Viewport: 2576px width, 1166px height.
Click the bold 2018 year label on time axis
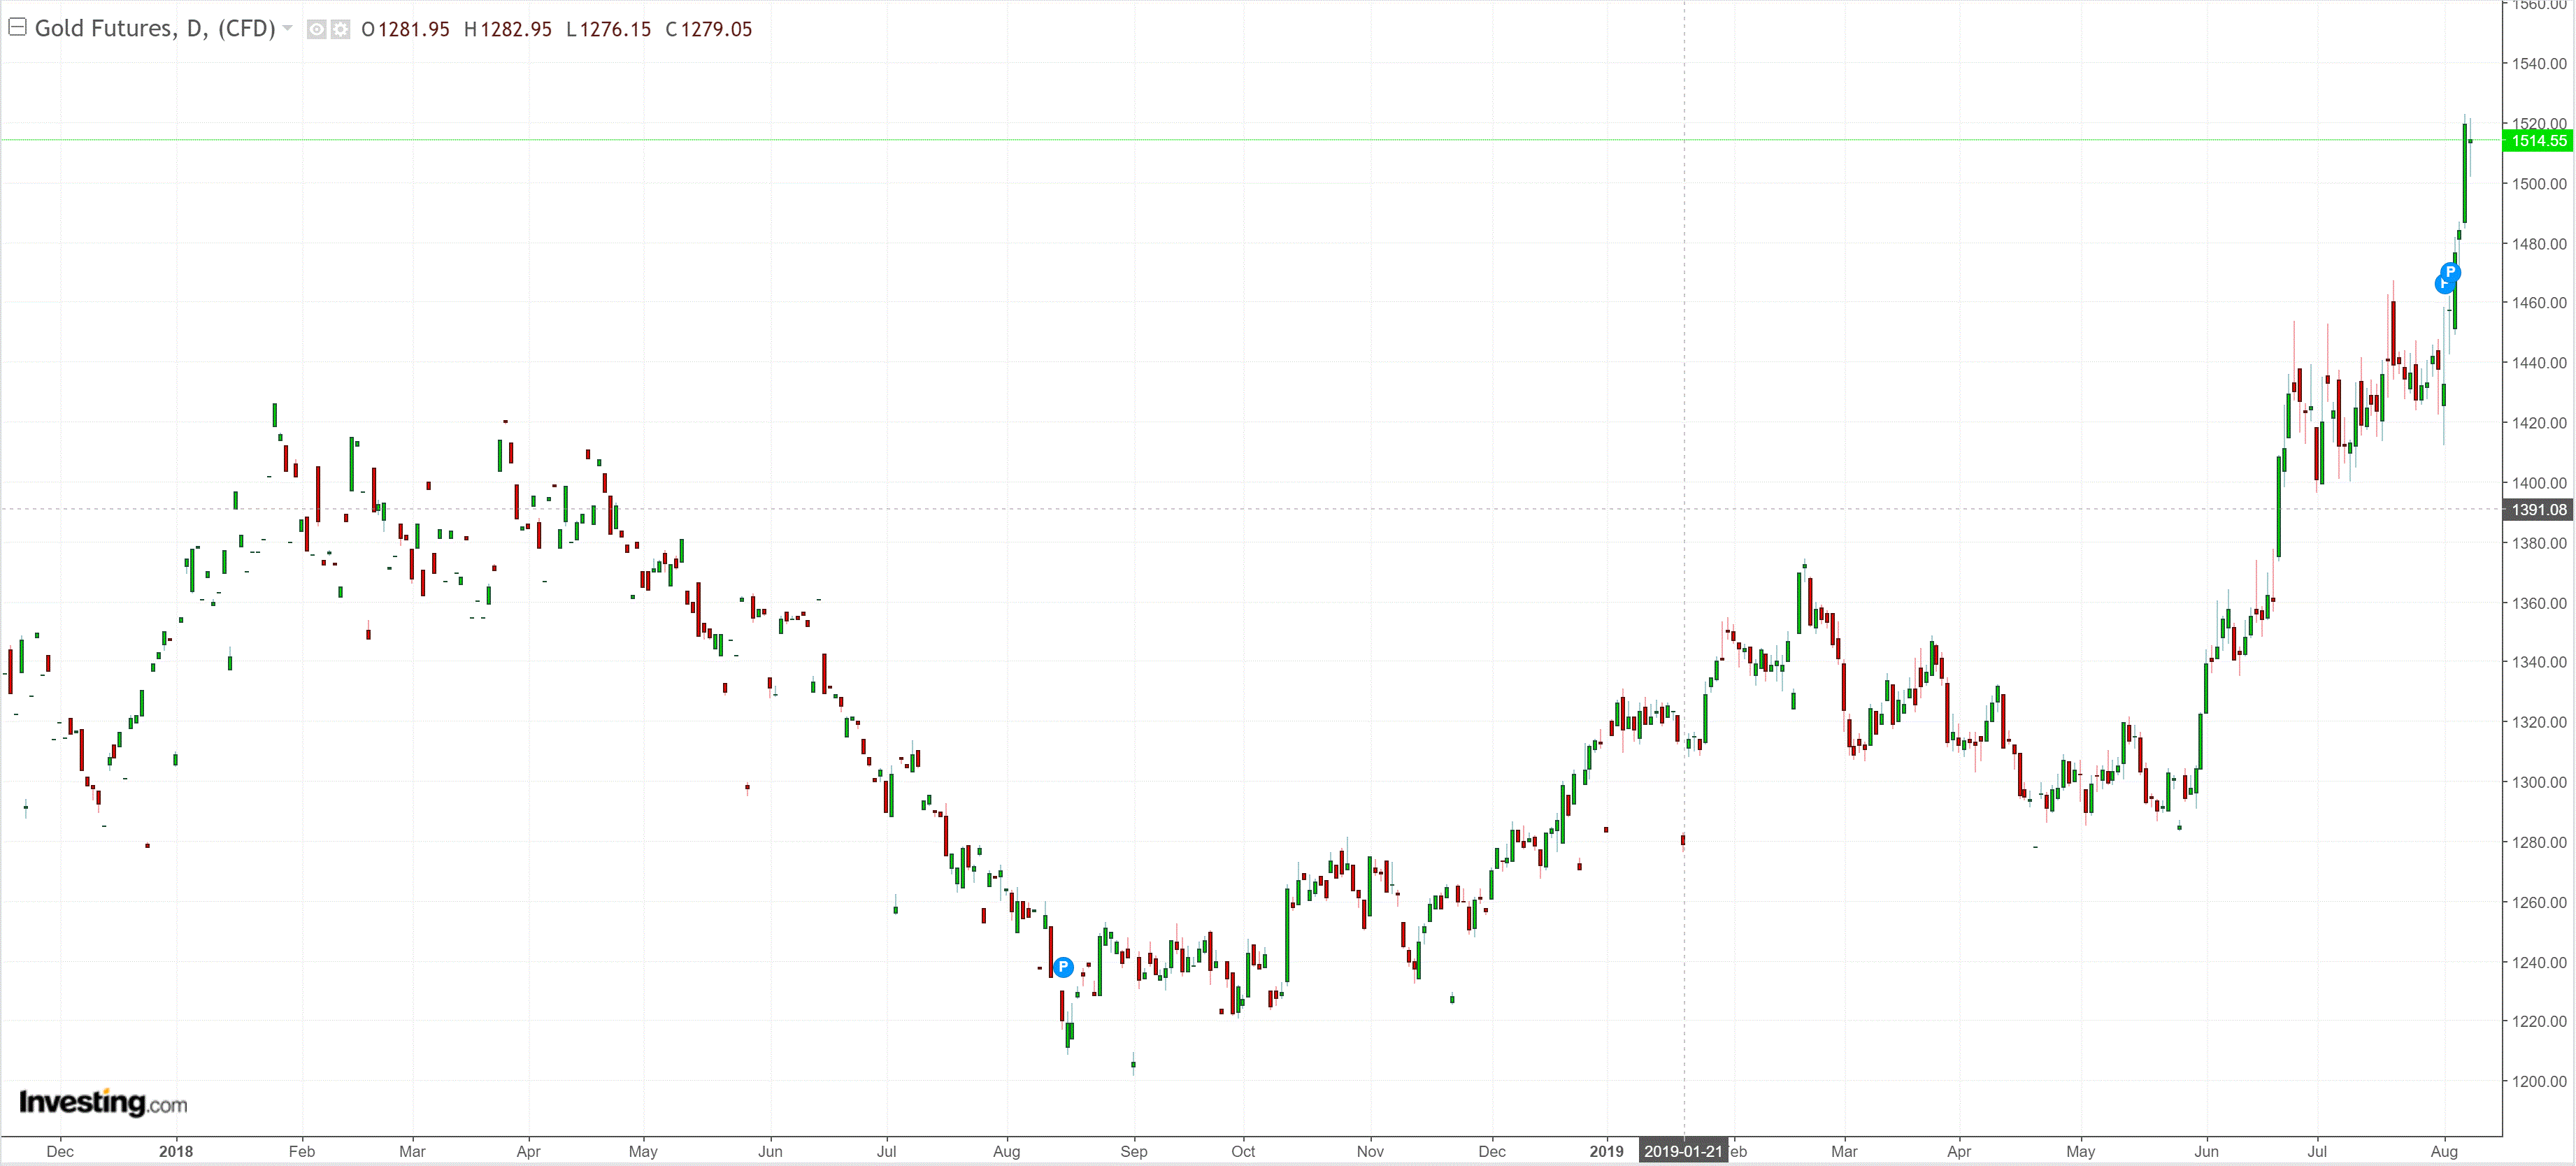(176, 1151)
